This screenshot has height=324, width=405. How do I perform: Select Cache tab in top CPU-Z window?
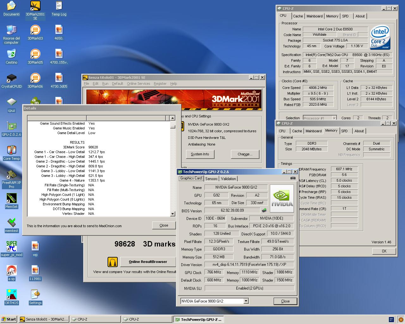click(x=298, y=16)
